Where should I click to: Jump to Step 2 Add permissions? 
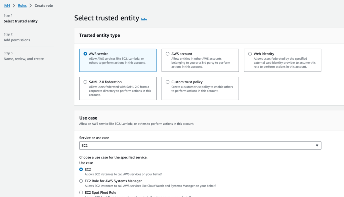(17, 40)
